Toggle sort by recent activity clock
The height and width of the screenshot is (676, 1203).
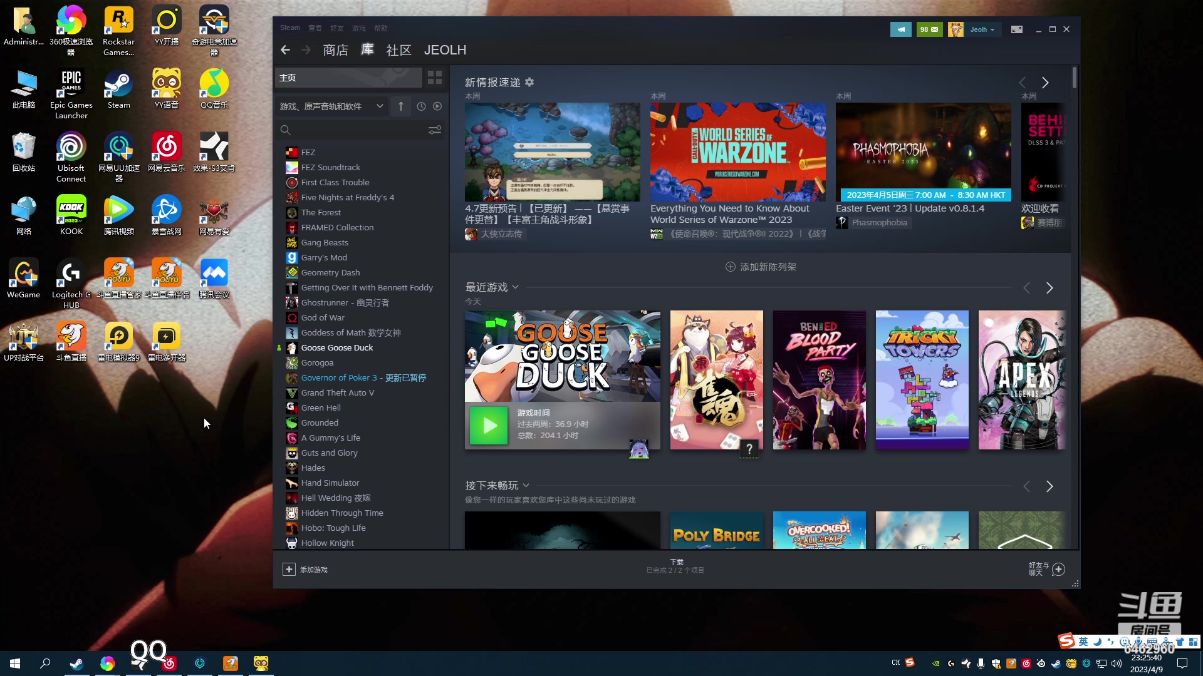click(x=421, y=106)
